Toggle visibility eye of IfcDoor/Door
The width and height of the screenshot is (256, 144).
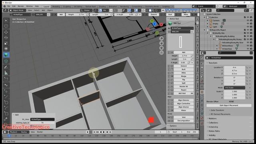(x=248, y=46)
